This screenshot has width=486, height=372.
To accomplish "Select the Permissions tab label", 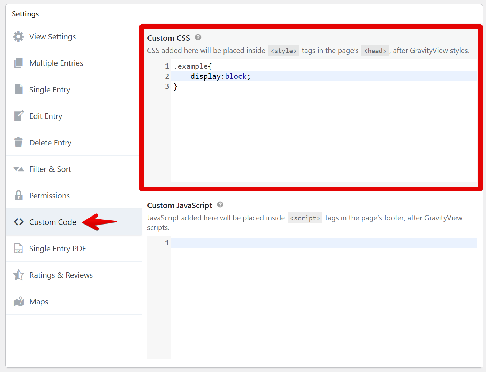I will click(50, 196).
